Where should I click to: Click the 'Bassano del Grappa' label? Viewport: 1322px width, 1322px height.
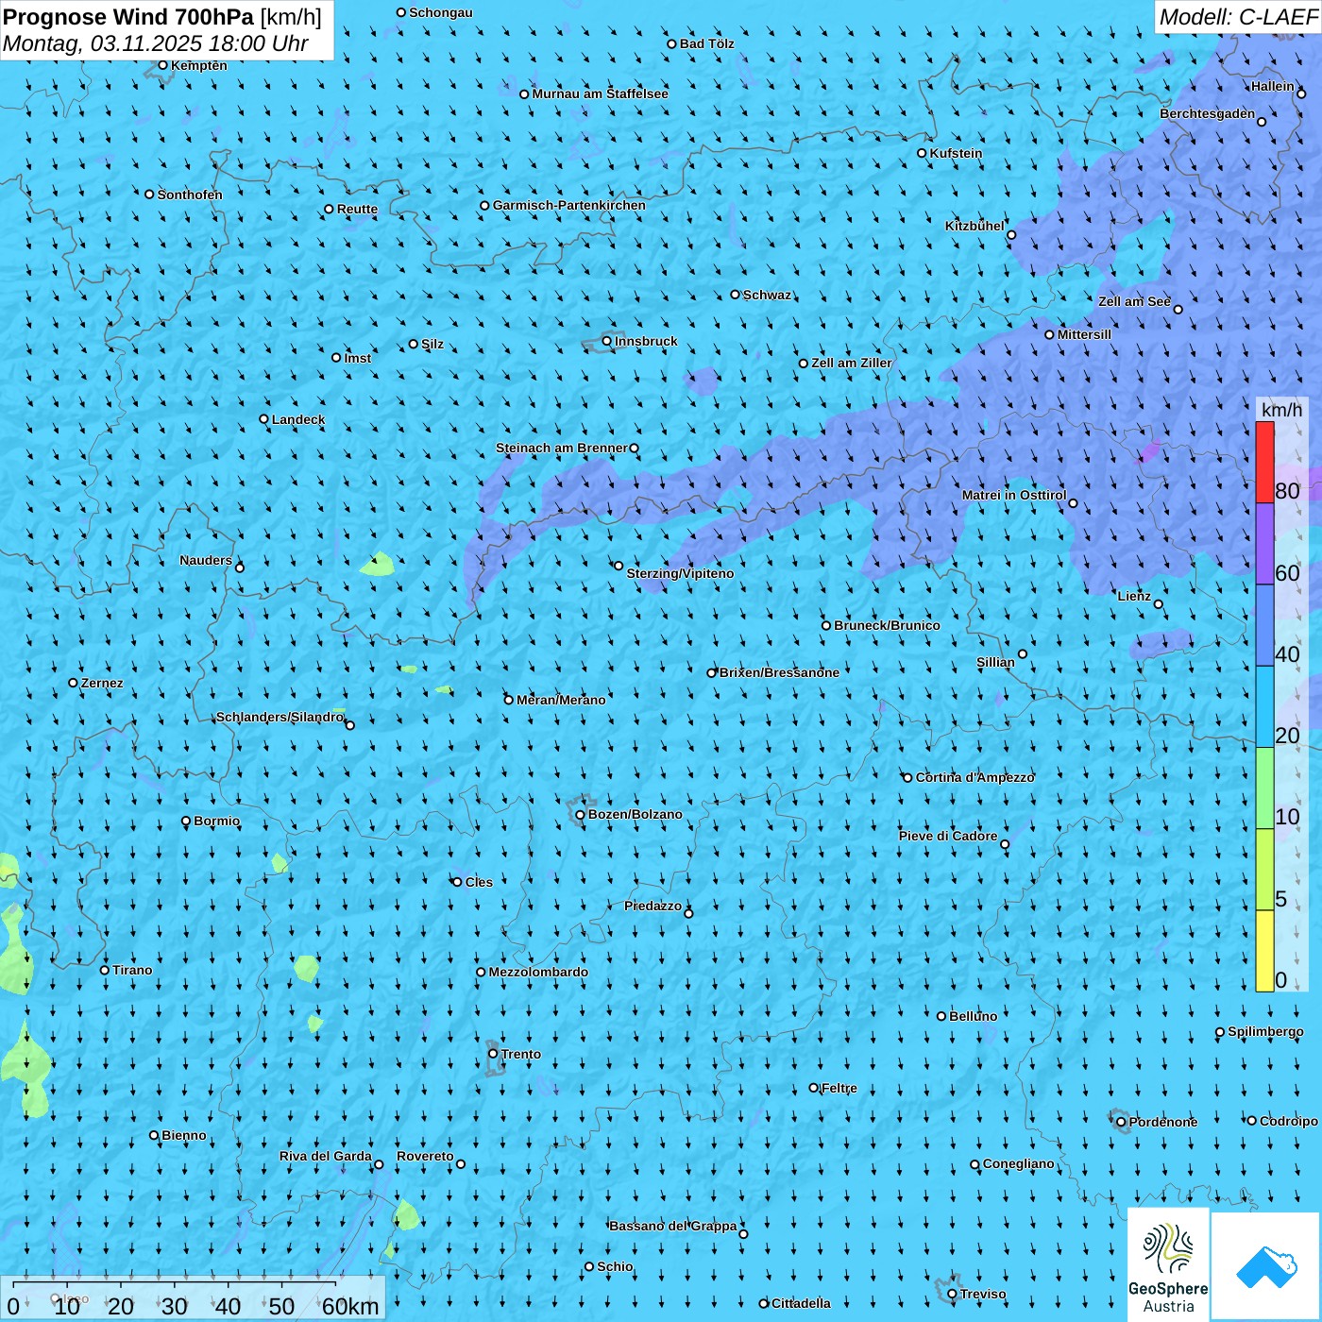673,1226
